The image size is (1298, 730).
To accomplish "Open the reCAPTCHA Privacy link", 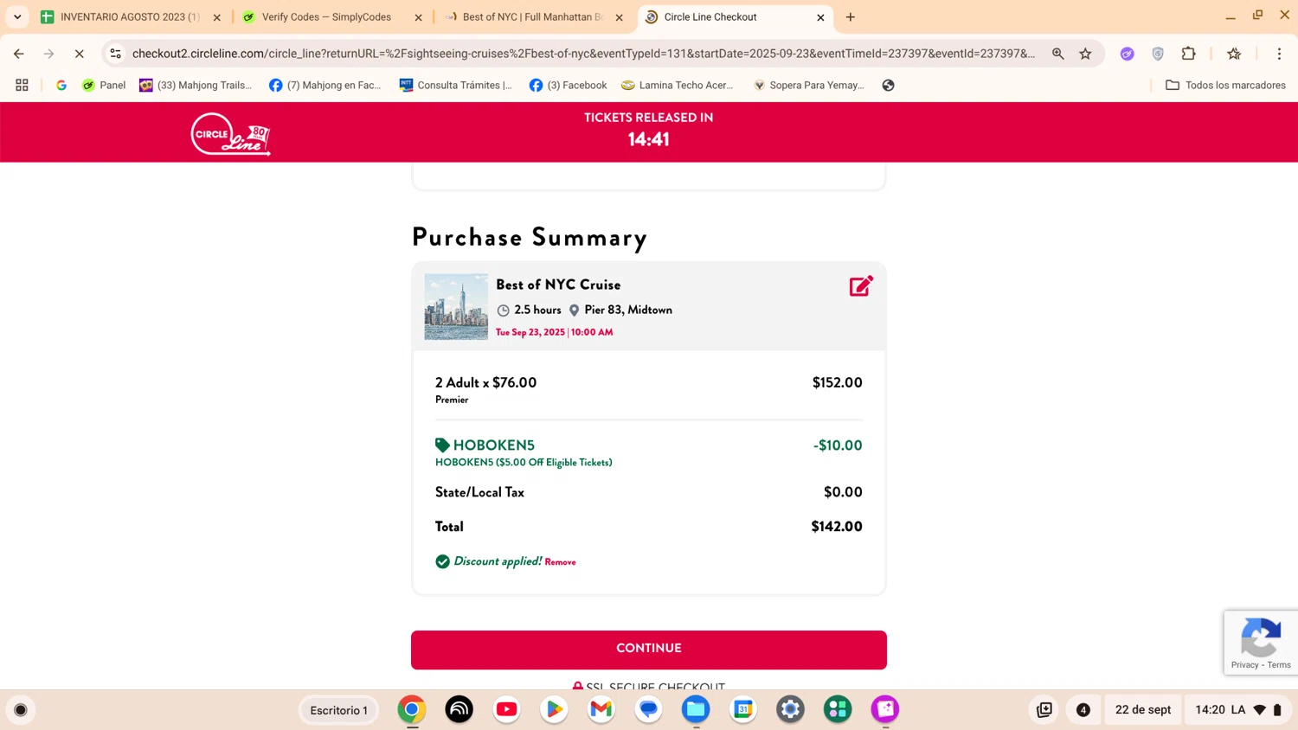I will click(x=1244, y=665).
